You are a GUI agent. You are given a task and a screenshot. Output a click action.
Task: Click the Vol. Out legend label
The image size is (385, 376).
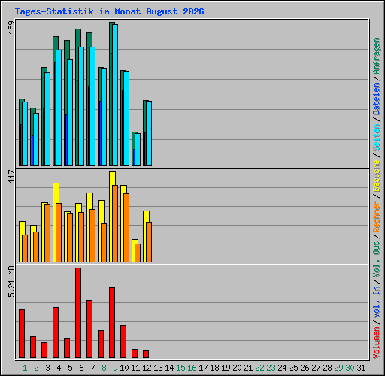[x=376, y=259]
